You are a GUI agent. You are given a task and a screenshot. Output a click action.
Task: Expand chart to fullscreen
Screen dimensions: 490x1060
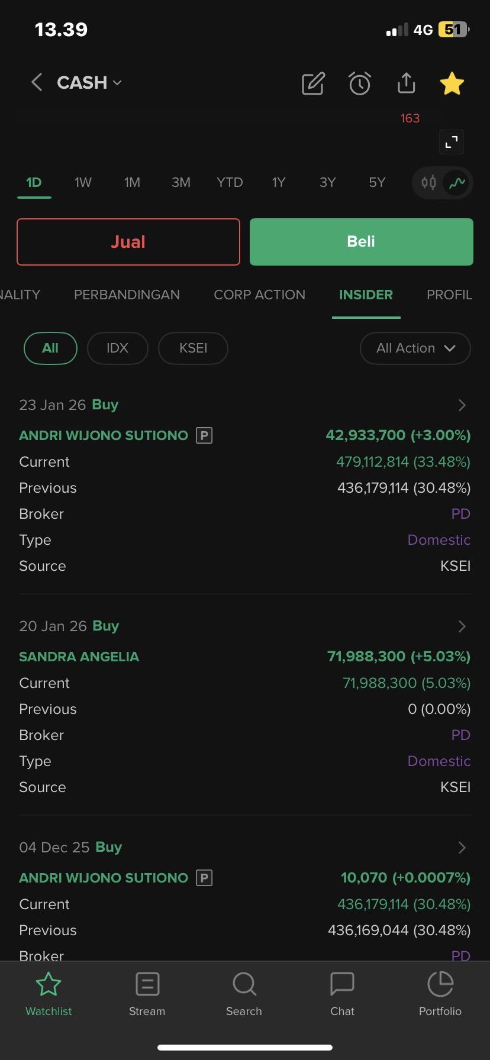[452, 142]
